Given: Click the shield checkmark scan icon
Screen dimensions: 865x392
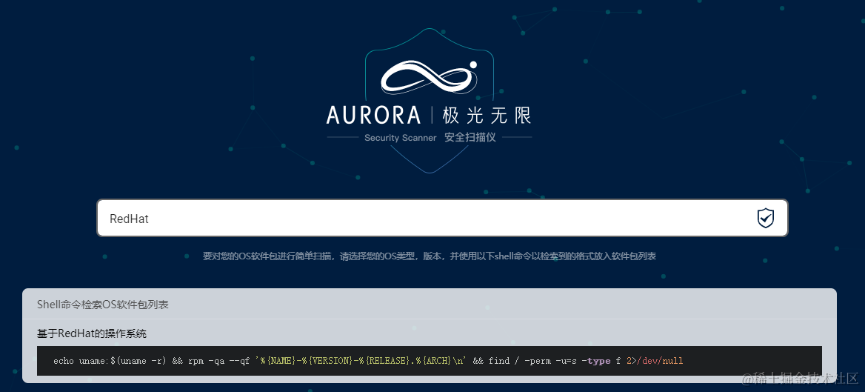Looking at the screenshot, I should click(765, 218).
